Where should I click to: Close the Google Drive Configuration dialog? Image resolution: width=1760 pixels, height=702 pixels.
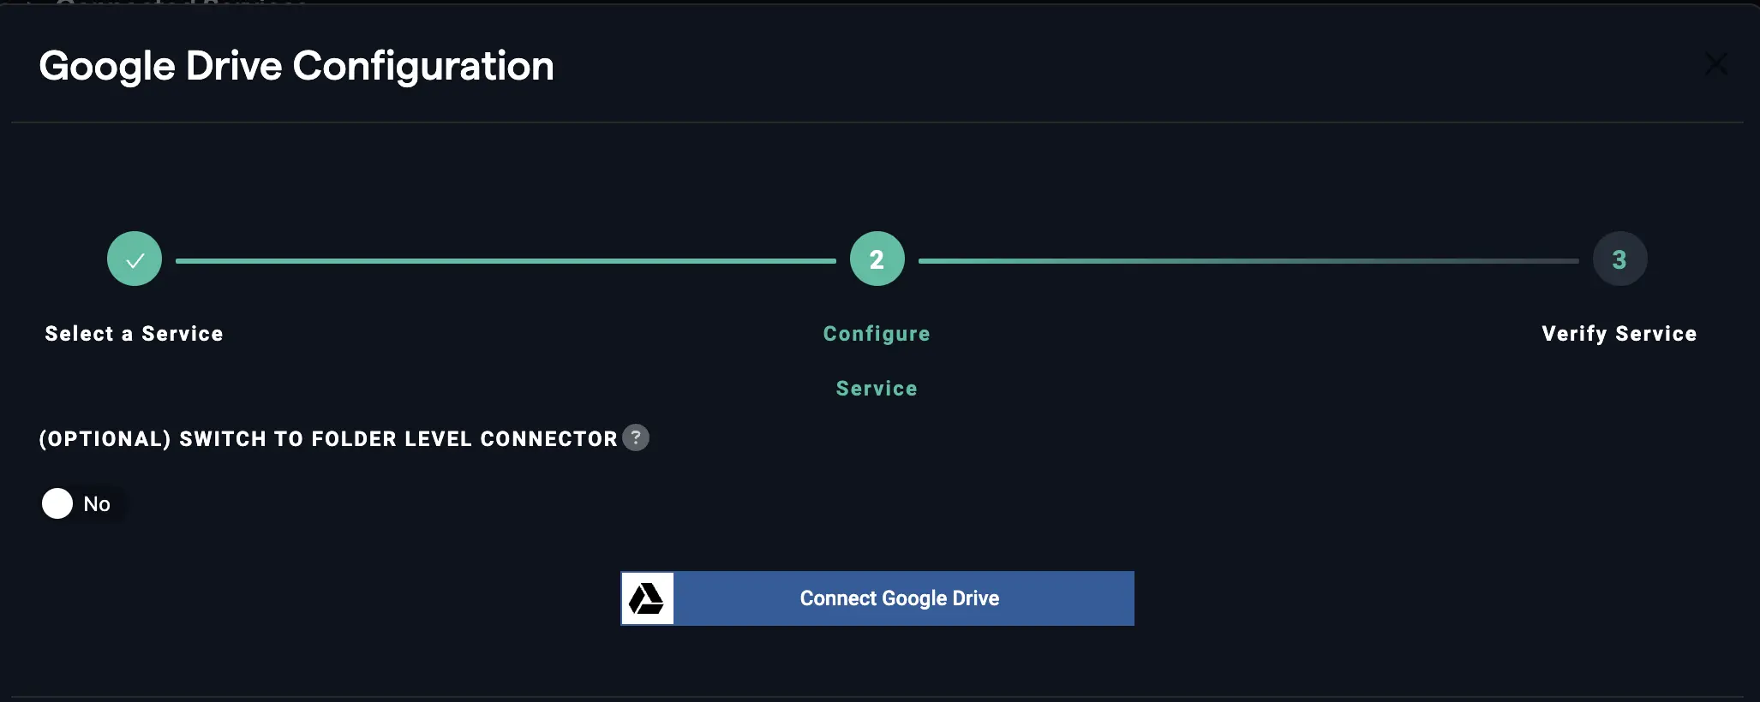[x=1716, y=64]
